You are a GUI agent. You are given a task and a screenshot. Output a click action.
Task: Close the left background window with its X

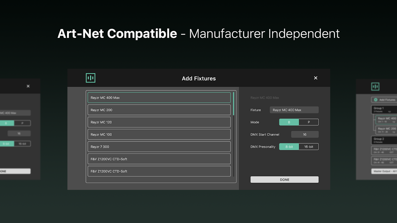pyautogui.click(x=28, y=86)
